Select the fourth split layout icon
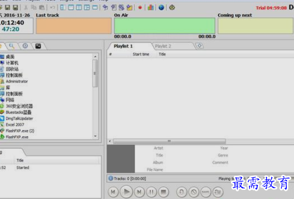 [87, 8]
